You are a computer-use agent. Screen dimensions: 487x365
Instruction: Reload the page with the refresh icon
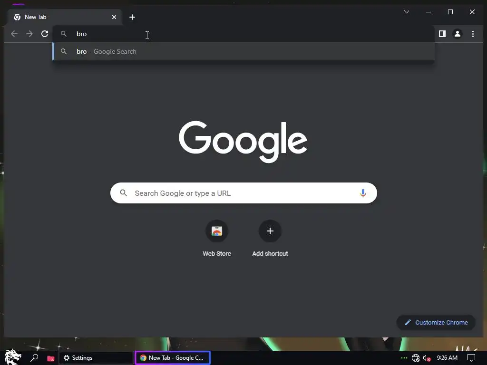(45, 34)
